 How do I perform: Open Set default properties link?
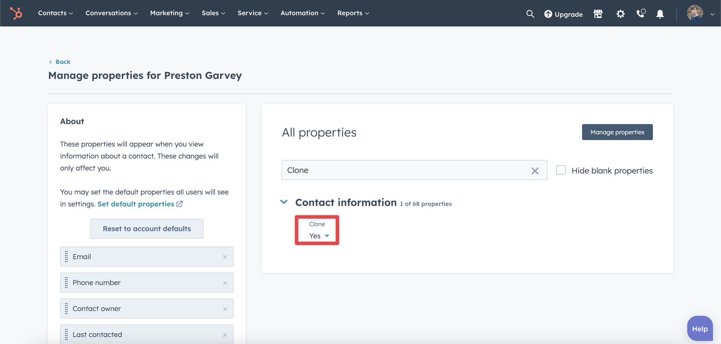[135, 204]
